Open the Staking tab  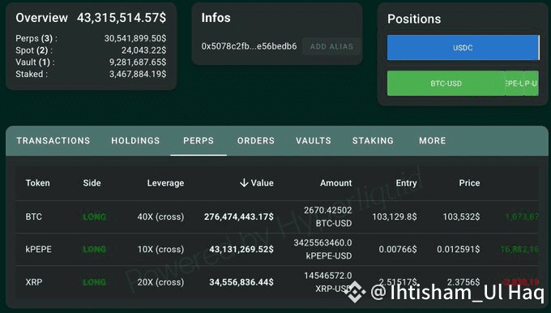[373, 140]
